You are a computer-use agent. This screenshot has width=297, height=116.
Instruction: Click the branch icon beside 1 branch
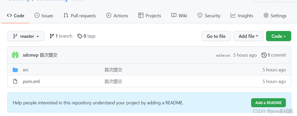pos(52,36)
